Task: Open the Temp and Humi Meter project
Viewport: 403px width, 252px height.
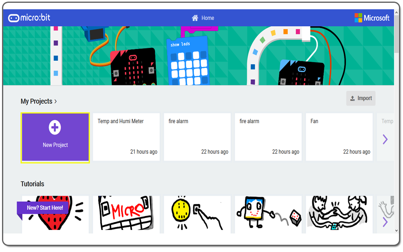Action: 126,137
